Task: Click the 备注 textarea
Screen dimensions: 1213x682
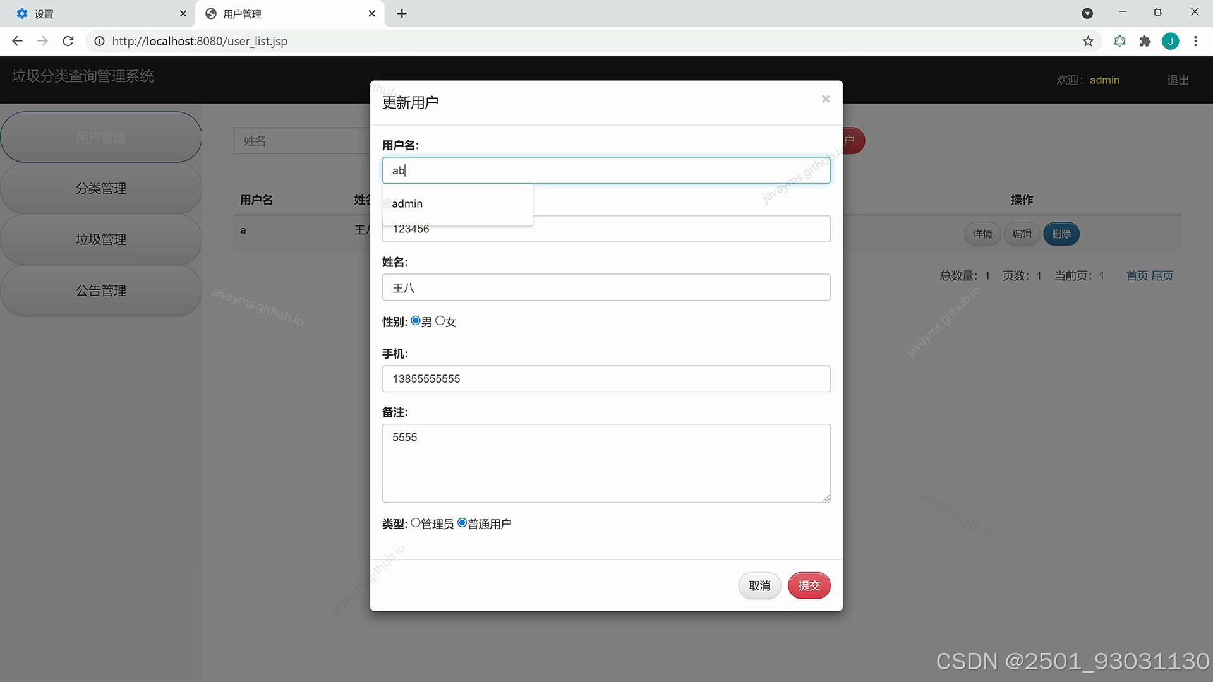Action: pyautogui.click(x=606, y=464)
